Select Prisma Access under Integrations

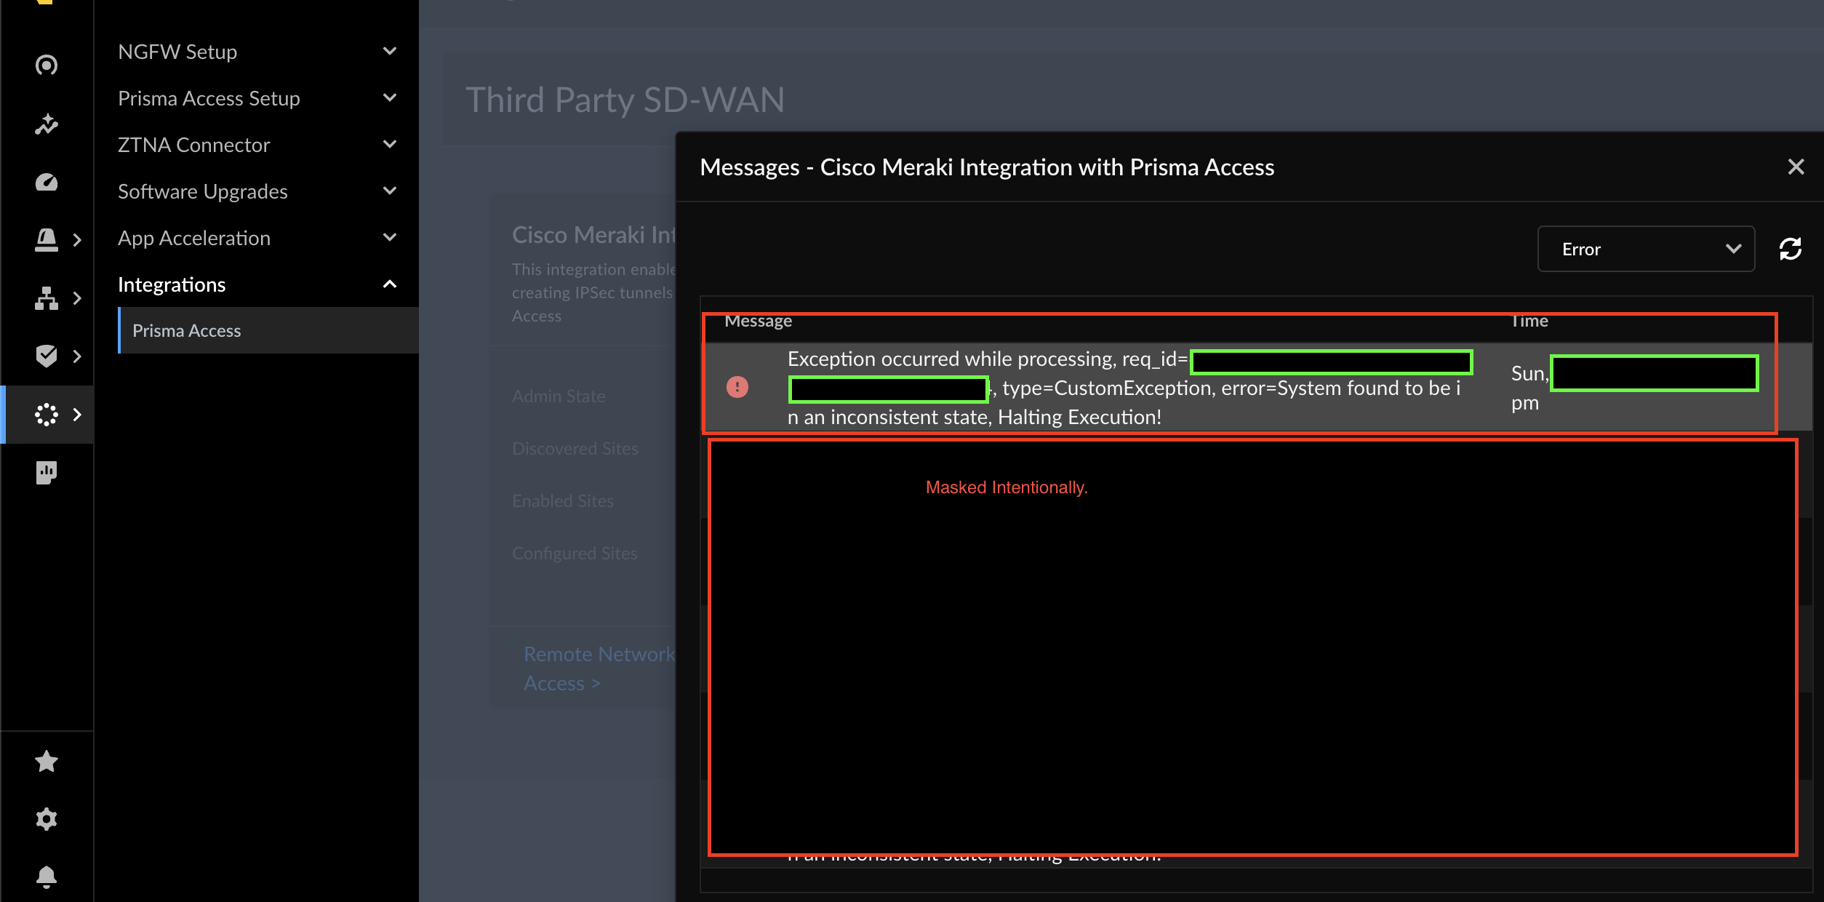(x=187, y=330)
